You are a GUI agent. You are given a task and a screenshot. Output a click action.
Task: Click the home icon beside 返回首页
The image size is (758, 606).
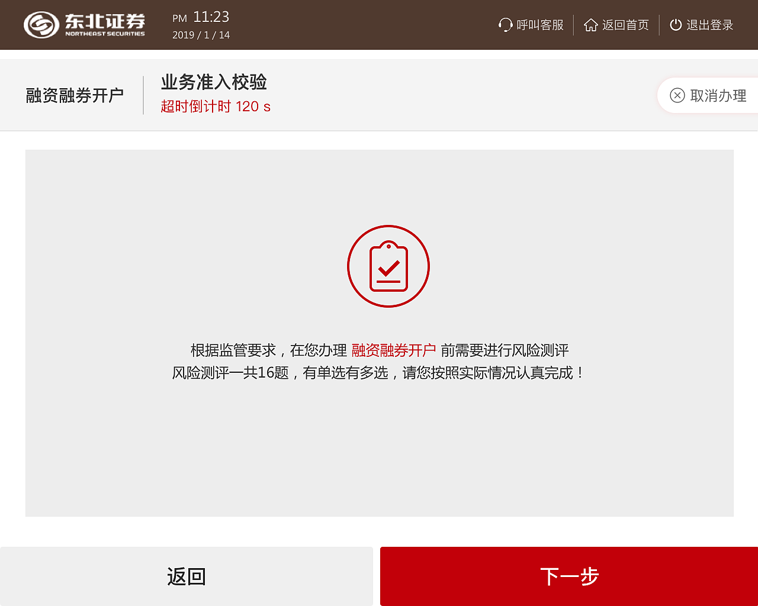[x=590, y=25]
